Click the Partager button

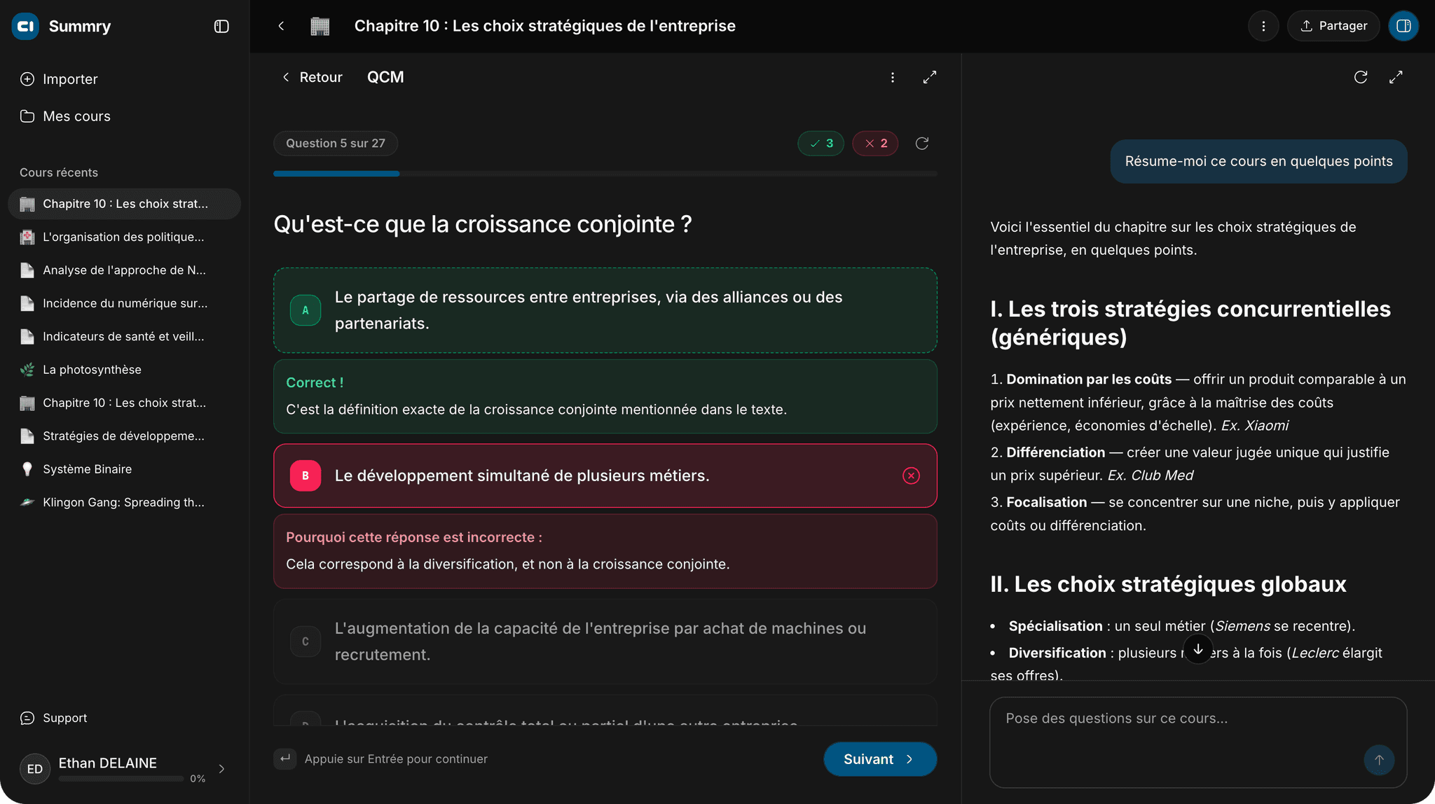click(x=1333, y=26)
